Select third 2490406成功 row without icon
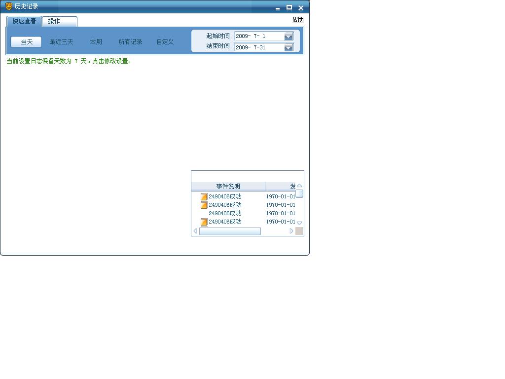The height and width of the screenshot is (379, 505). [225, 213]
